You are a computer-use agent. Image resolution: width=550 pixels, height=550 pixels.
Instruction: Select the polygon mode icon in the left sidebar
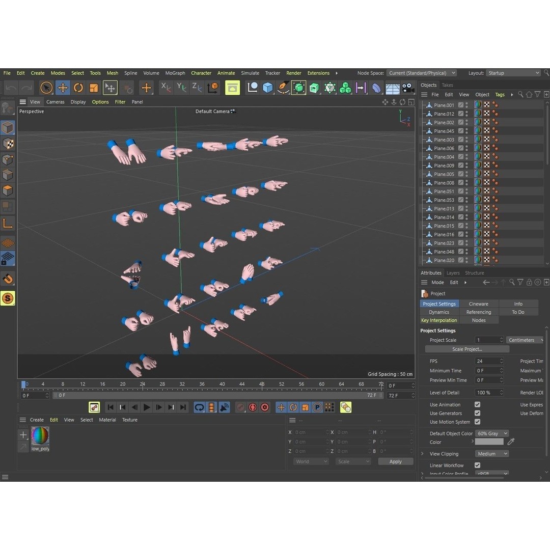pyautogui.click(x=8, y=190)
